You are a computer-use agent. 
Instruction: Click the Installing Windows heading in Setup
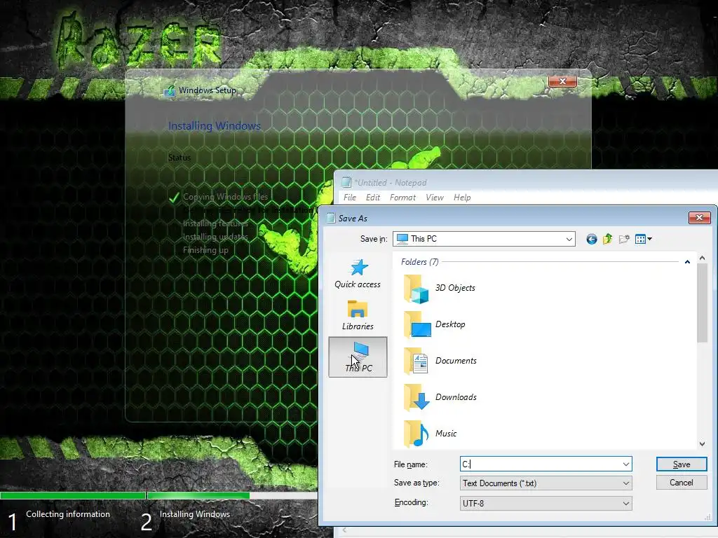click(x=215, y=126)
